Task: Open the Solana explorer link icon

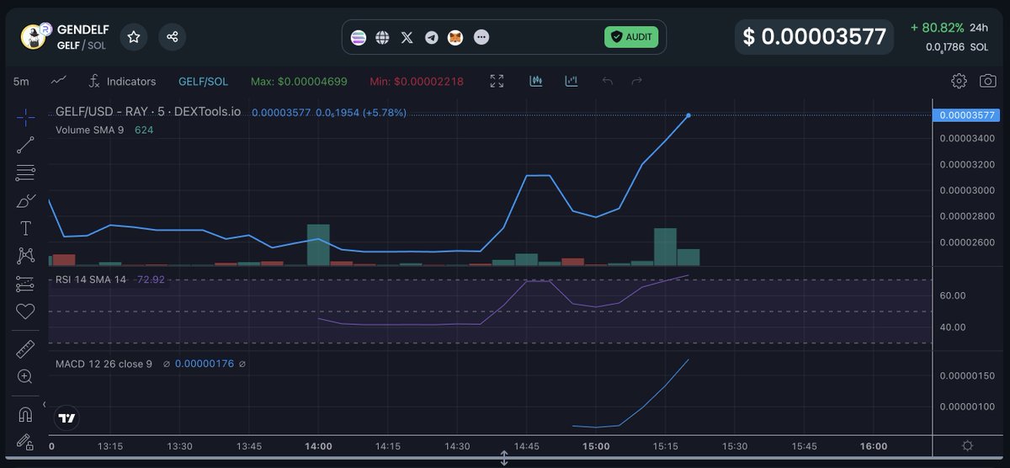Action: click(x=359, y=37)
